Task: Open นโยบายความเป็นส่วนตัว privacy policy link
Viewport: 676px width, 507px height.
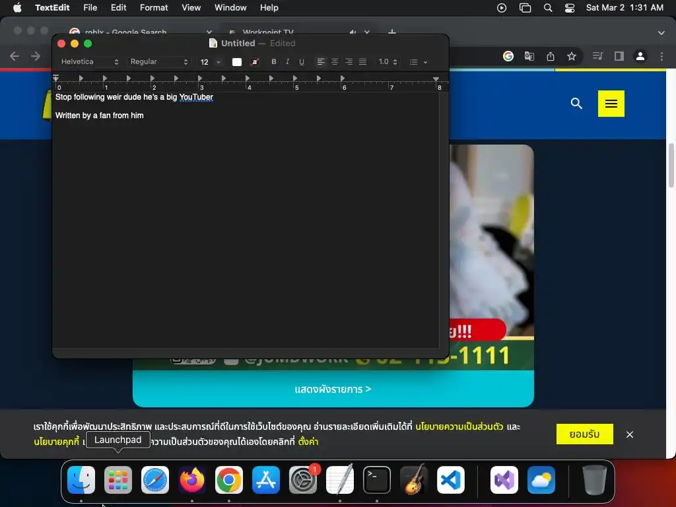Action: pyautogui.click(x=459, y=426)
